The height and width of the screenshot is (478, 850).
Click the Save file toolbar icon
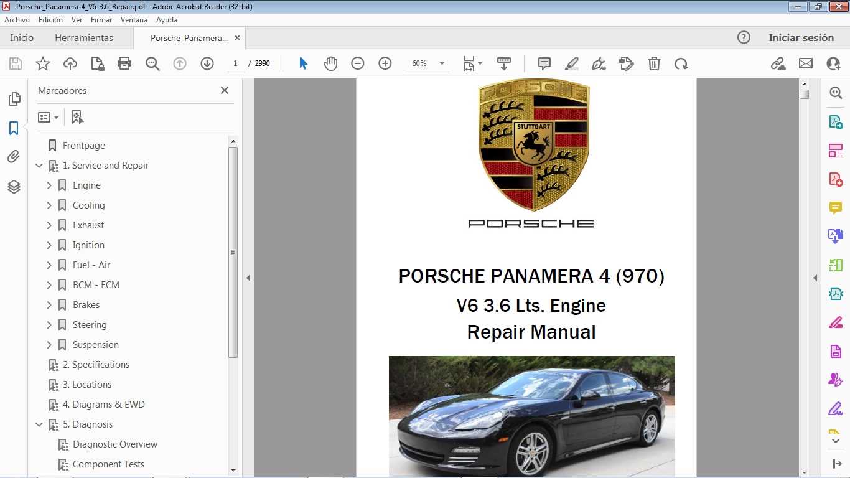[x=16, y=63]
